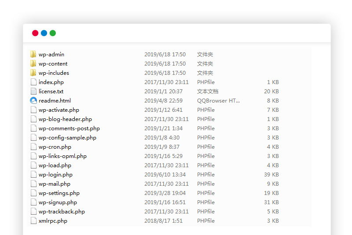Image resolution: width=352 pixels, height=235 pixels.
Task: Click the wp-signup.php file name
Action: (58, 202)
